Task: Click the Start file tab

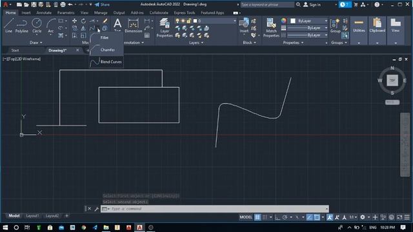Action: (15, 50)
